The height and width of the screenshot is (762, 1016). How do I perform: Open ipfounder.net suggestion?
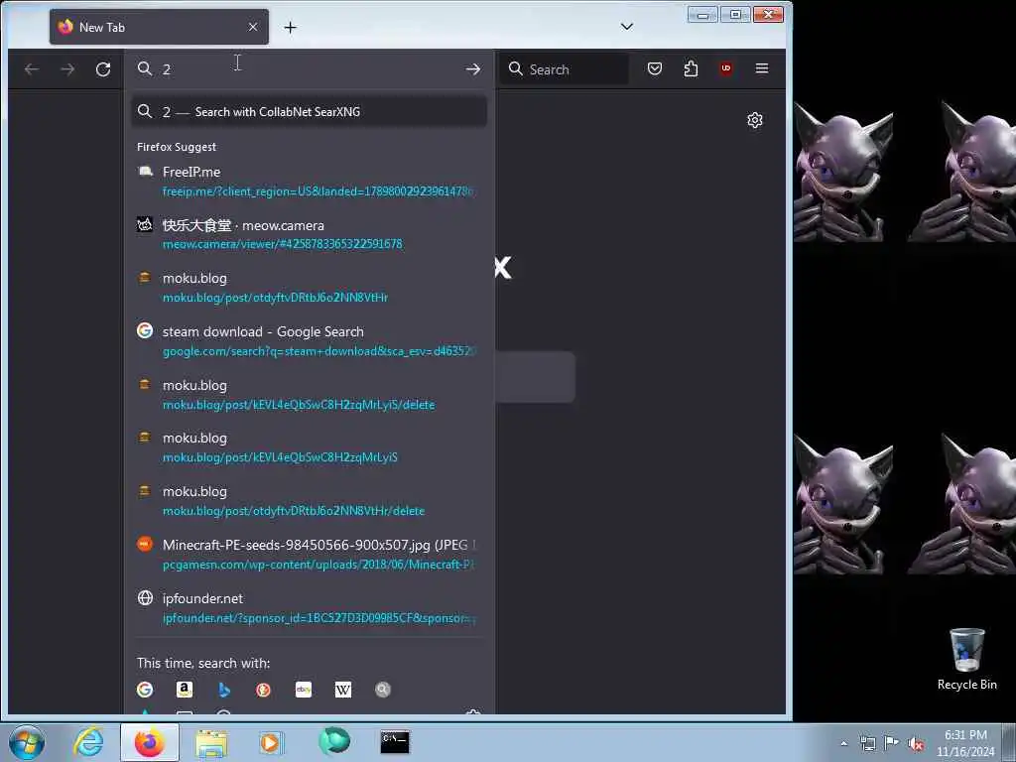(310, 608)
